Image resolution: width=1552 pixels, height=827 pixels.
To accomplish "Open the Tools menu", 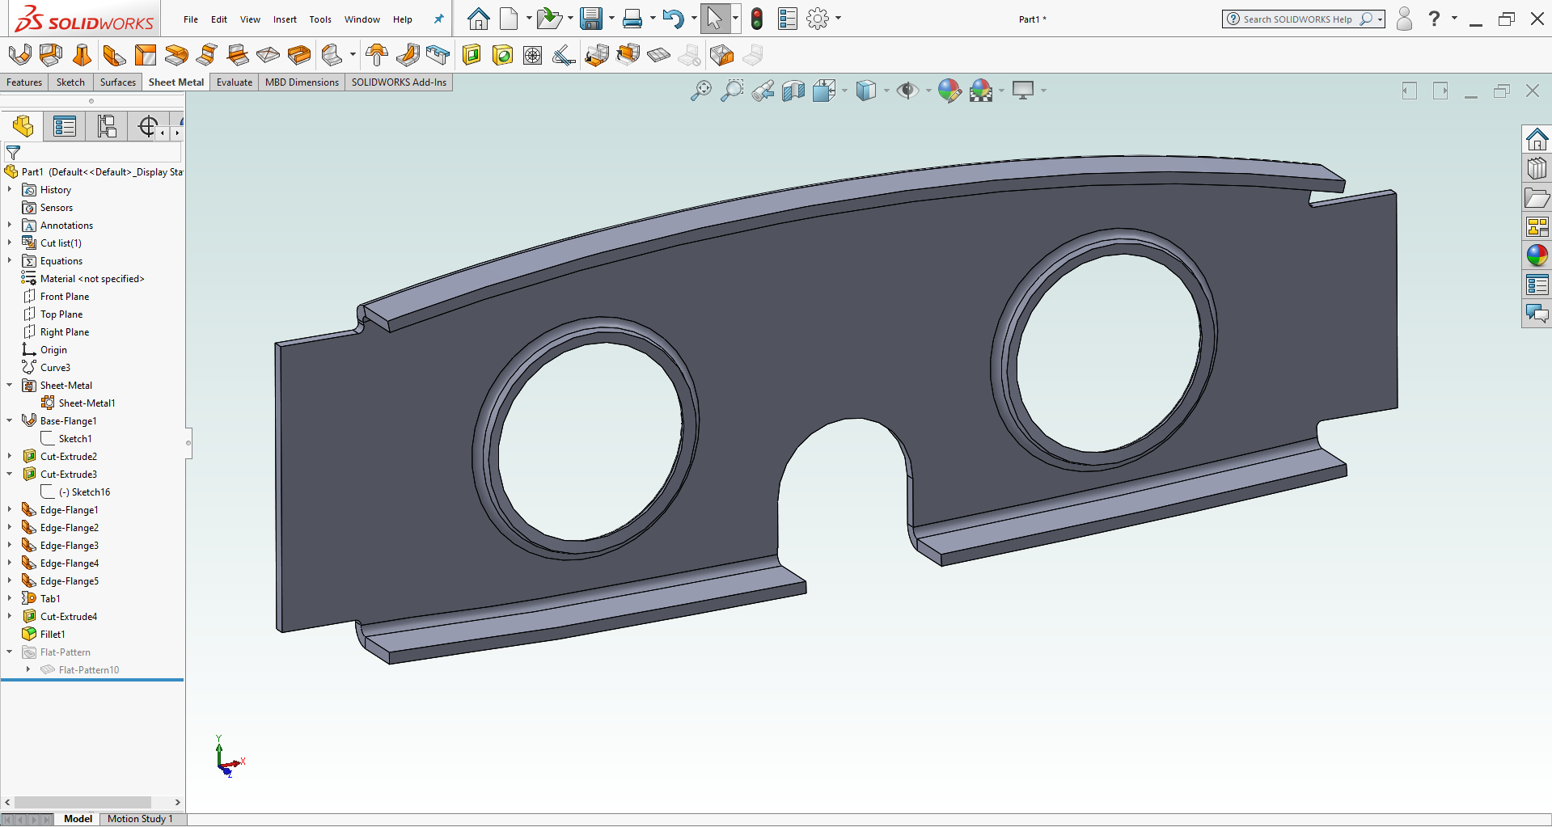I will coord(320,19).
